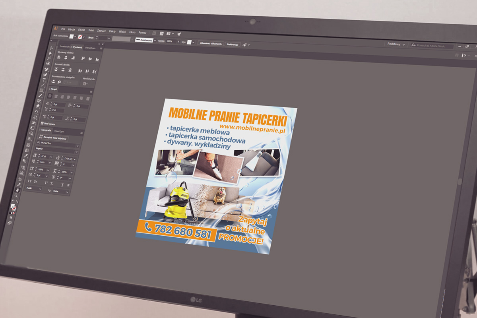Click the fill color swatch in control bar

click(x=72, y=37)
